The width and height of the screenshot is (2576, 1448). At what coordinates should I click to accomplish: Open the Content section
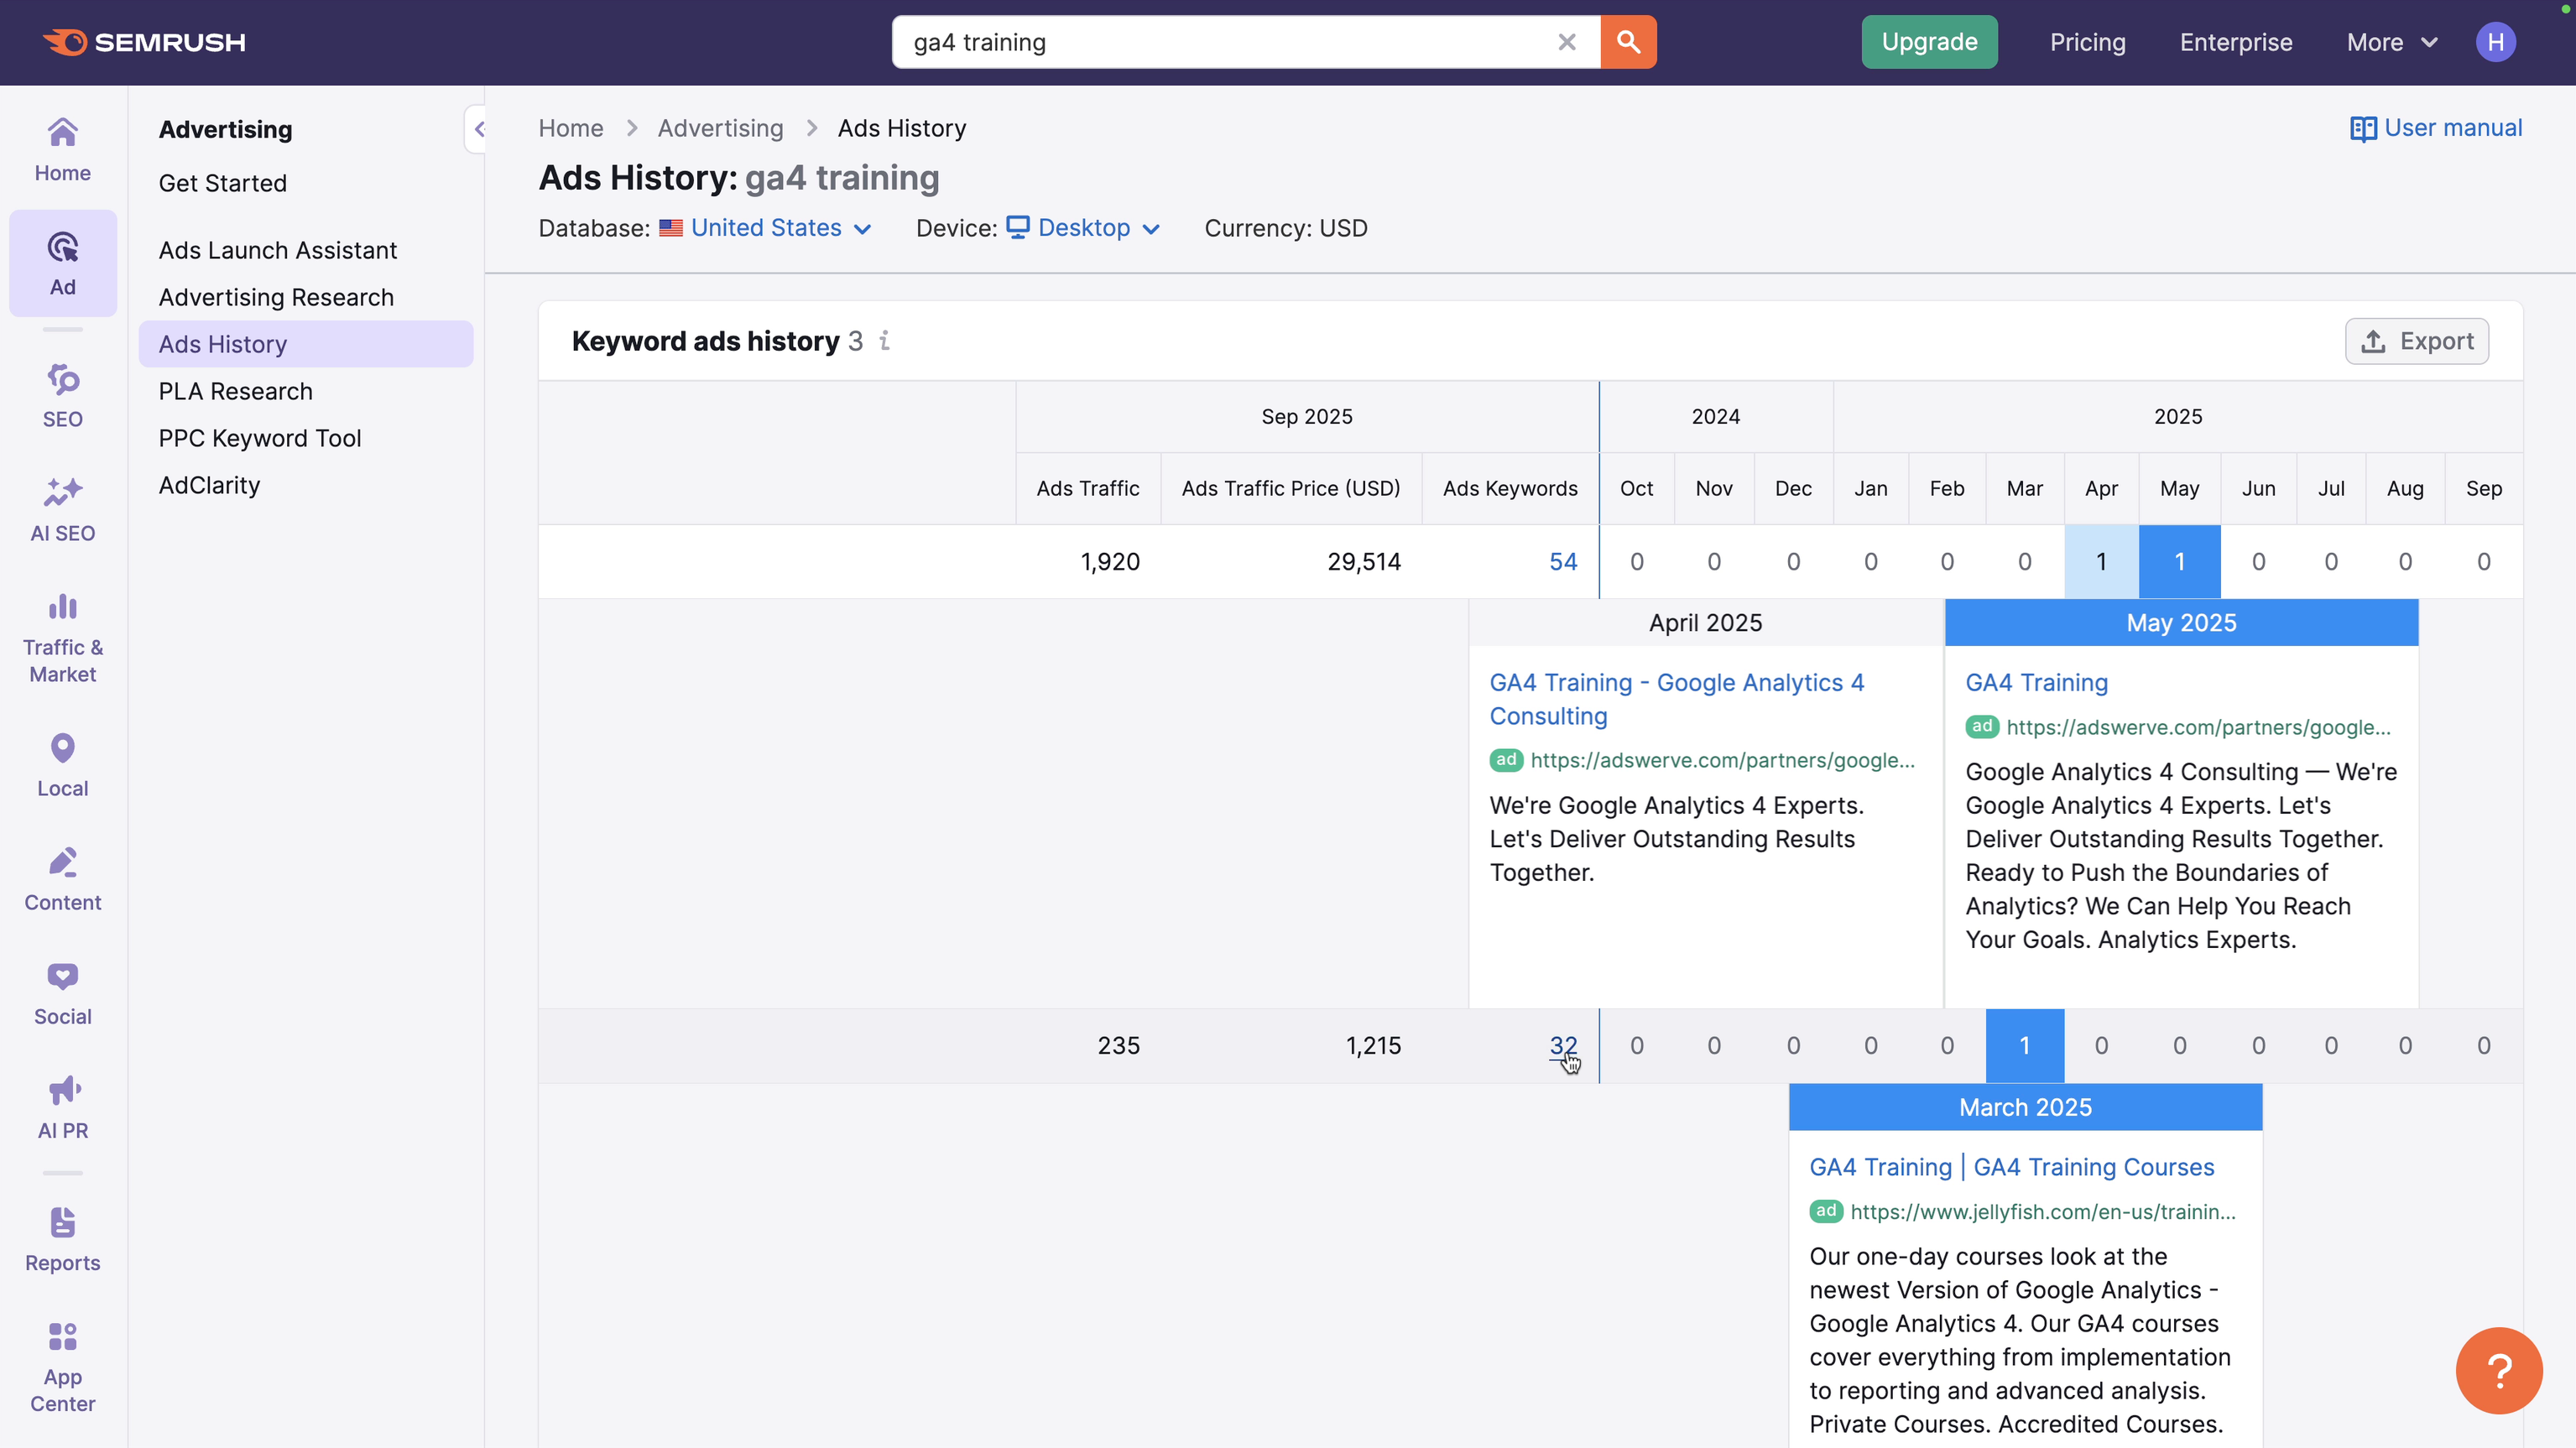pyautogui.click(x=62, y=878)
